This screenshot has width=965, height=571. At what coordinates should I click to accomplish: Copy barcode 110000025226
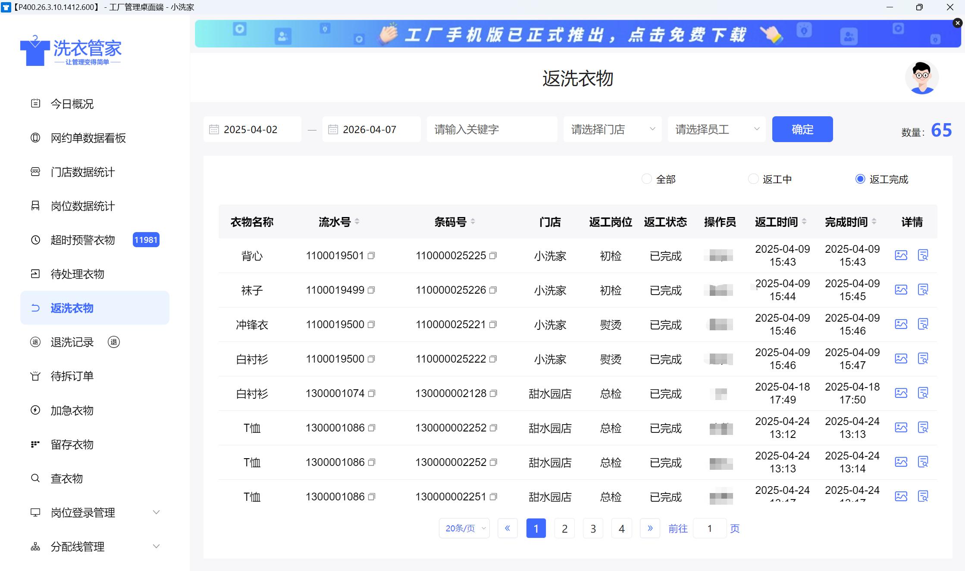pos(493,290)
